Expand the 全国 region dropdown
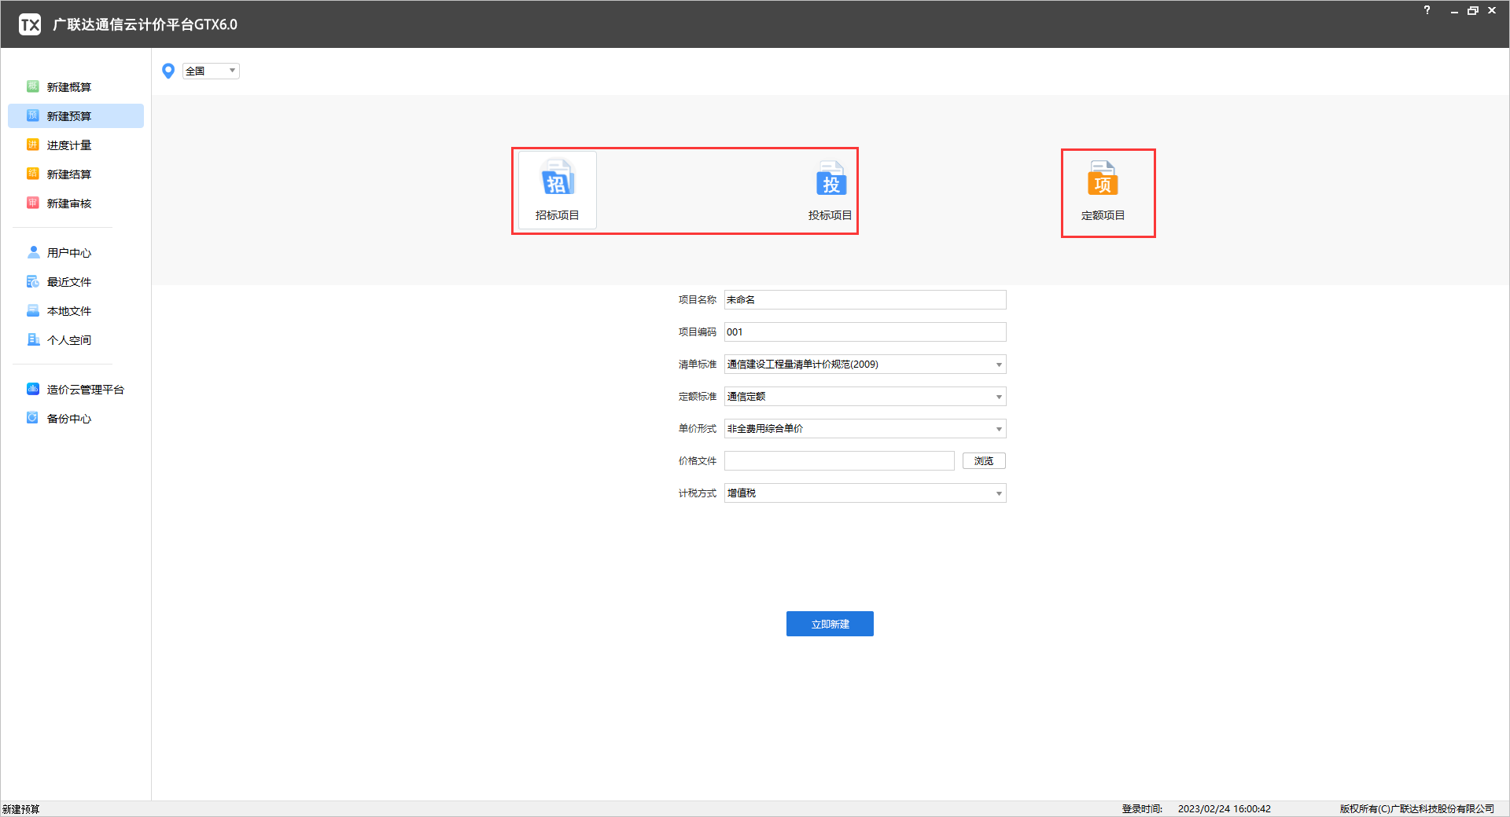 pos(211,71)
